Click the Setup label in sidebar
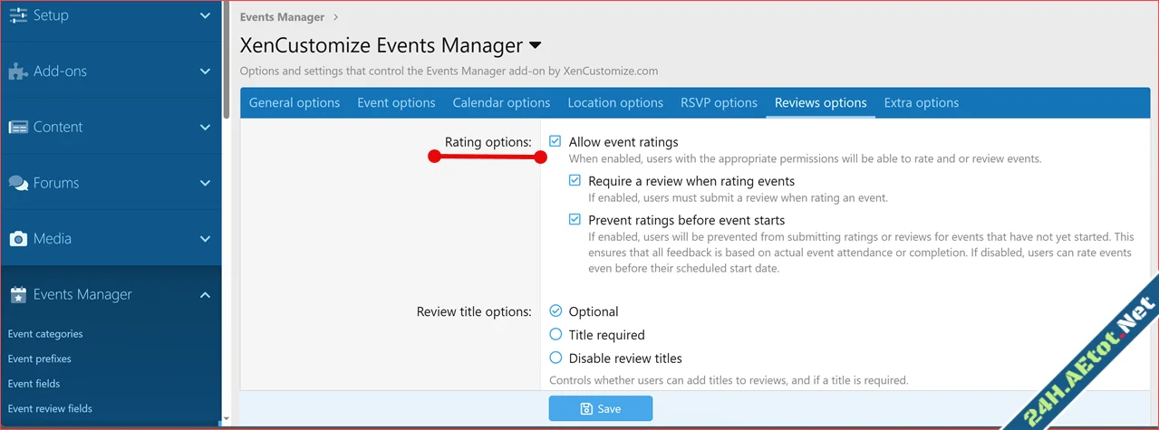The width and height of the screenshot is (1159, 430). point(51,15)
